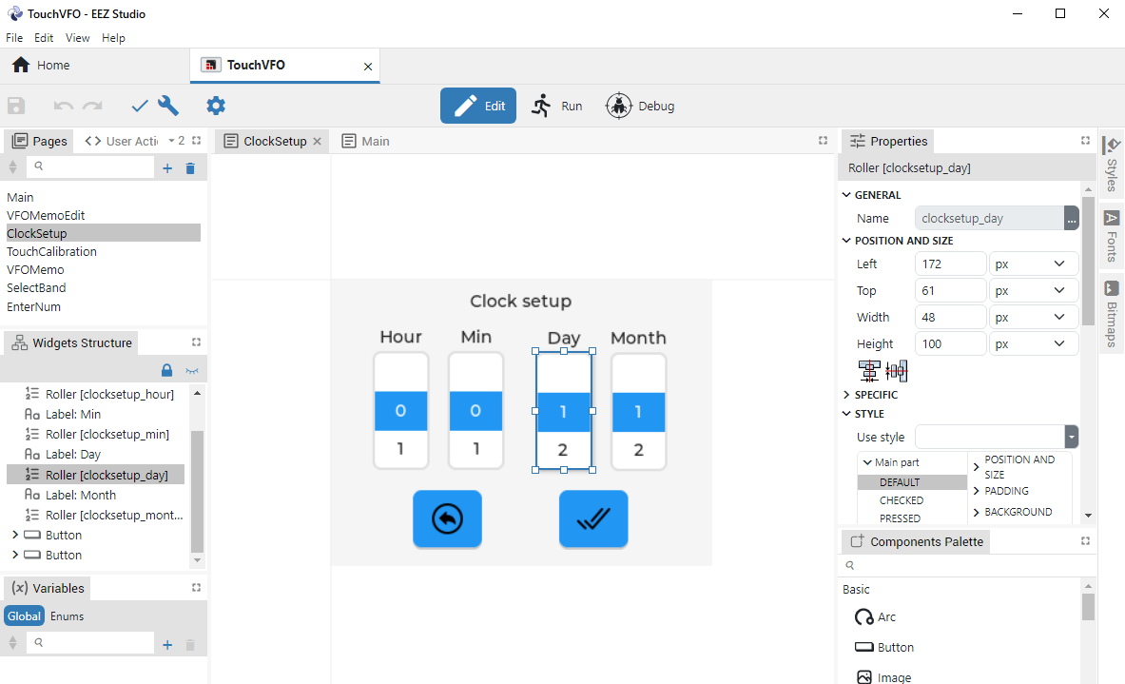The height and width of the screenshot is (684, 1125).
Task: Click the Undo arrow icon
Action: coord(64,106)
